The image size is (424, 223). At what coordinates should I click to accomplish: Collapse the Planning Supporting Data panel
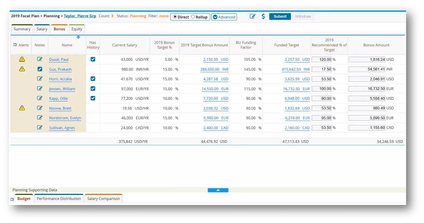click(218, 190)
